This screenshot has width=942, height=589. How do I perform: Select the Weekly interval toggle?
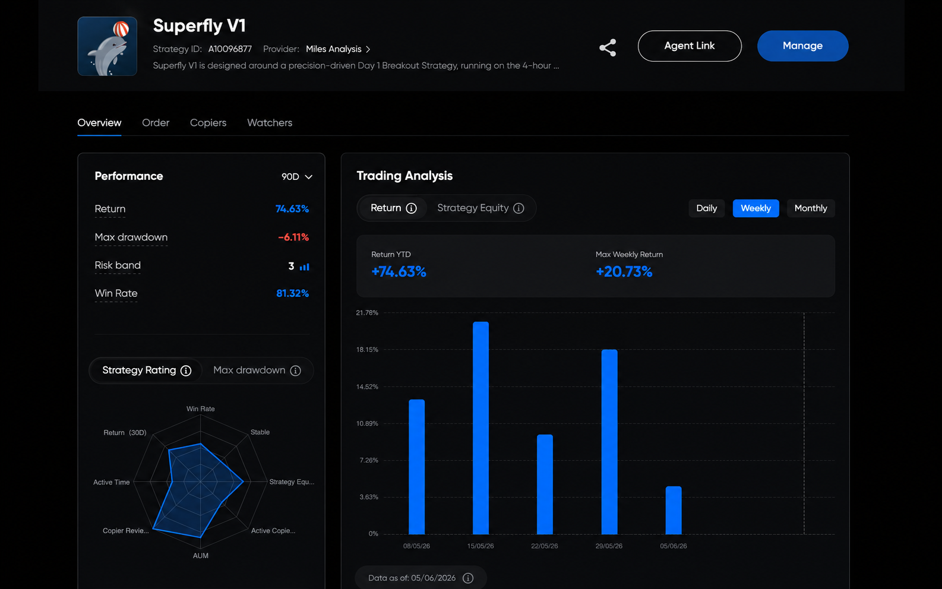756,208
